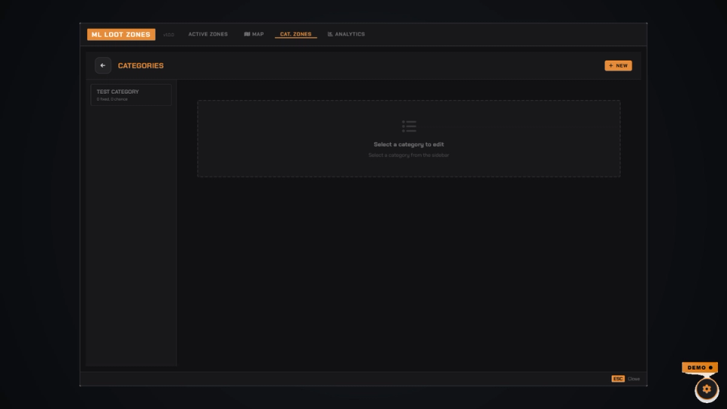Screen dimensions: 727x409
Task: Click the ESC close button
Action: pos(618,379)
